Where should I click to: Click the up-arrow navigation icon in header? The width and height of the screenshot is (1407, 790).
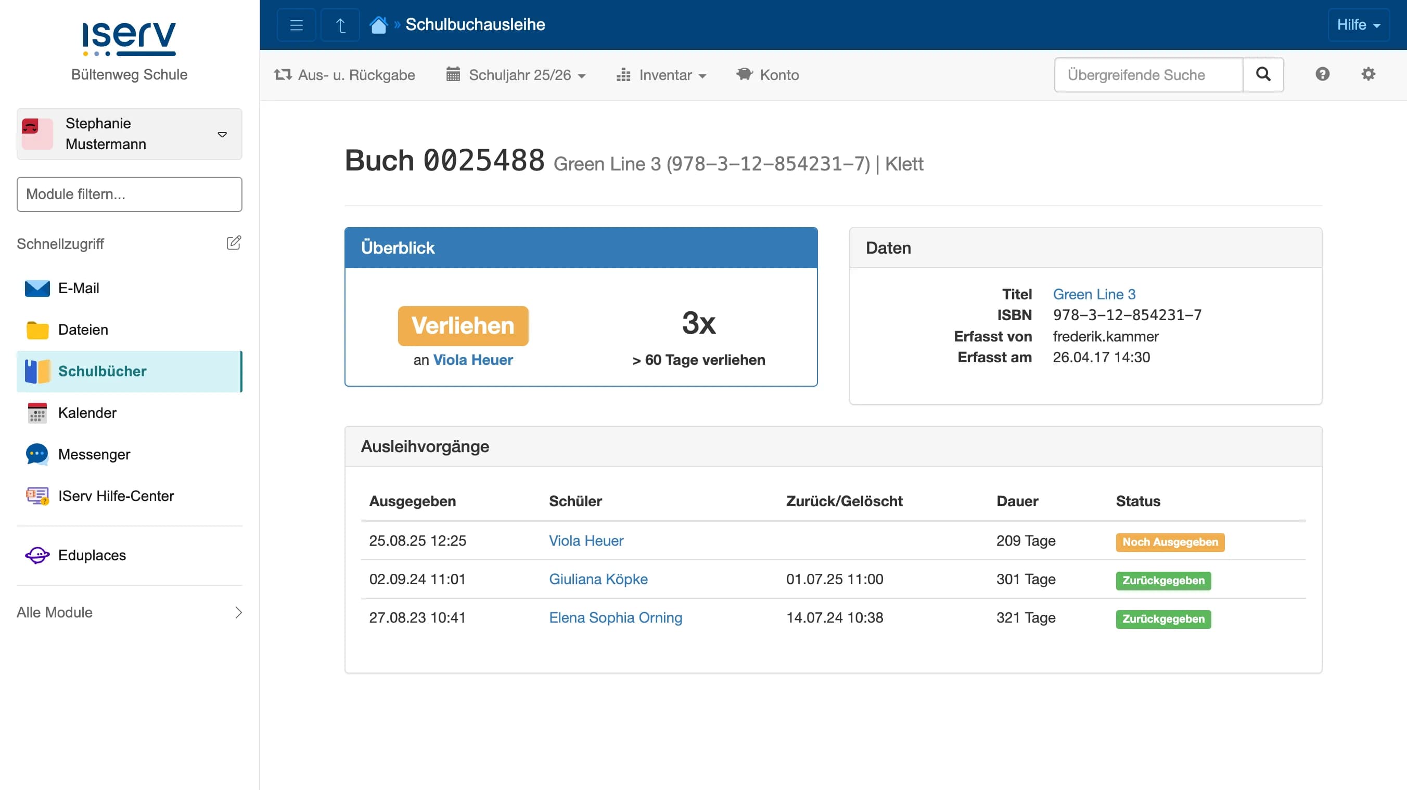pos(340,25)
